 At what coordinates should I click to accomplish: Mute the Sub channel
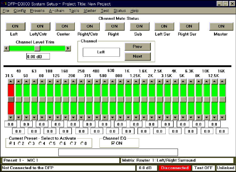tap(139, 26)
